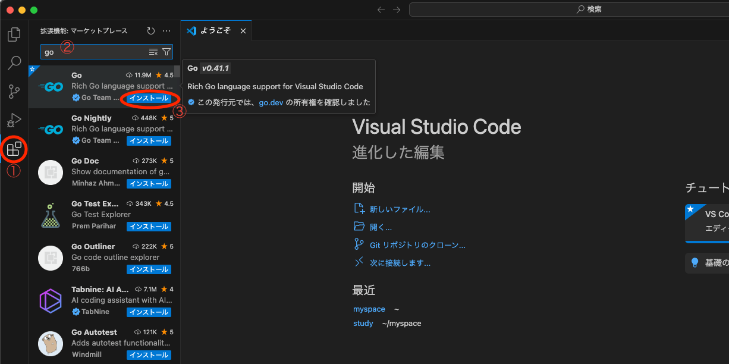Click the remote connect icon under 開始
729x364 pixels.
click(359, 262)
